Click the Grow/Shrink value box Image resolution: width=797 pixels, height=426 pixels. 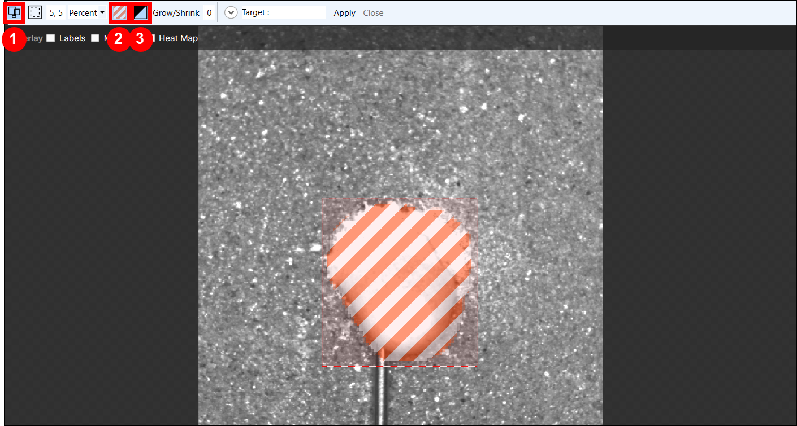tap(209, 12)
